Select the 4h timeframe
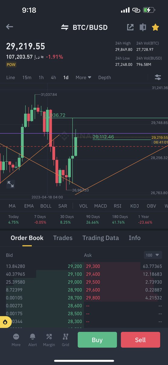The image size is (168, 365). tap(53, 78)
